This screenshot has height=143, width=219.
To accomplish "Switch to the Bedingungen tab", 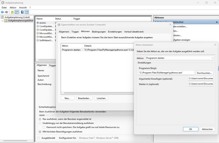I will point(99,32).
